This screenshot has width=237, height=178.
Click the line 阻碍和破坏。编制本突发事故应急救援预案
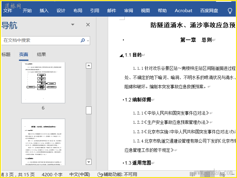tap(165, 87)
